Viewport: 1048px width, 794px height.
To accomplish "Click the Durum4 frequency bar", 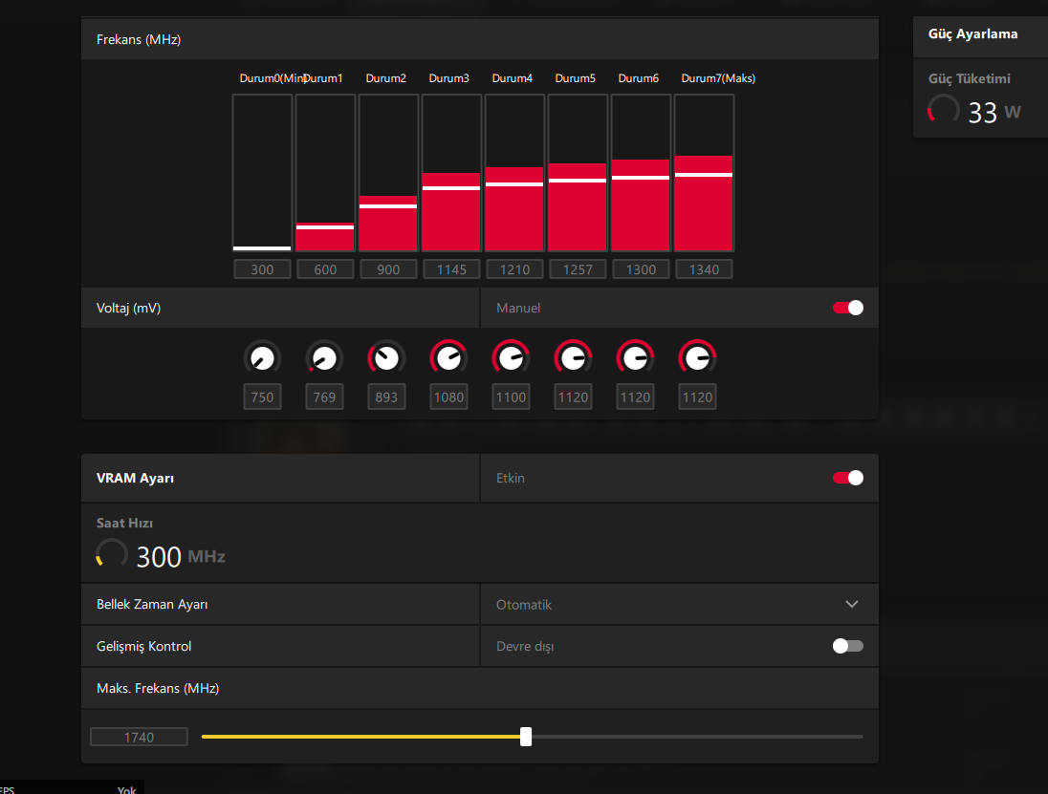I will pos(514,173).
